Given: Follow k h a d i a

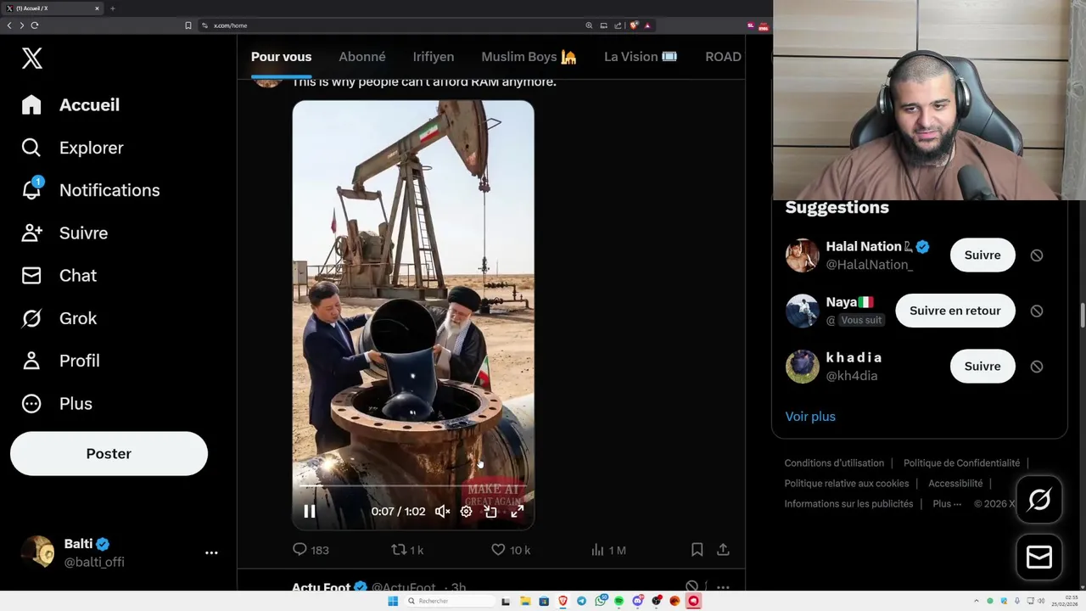Looking at the screenshot, I should tap(982, 366).
